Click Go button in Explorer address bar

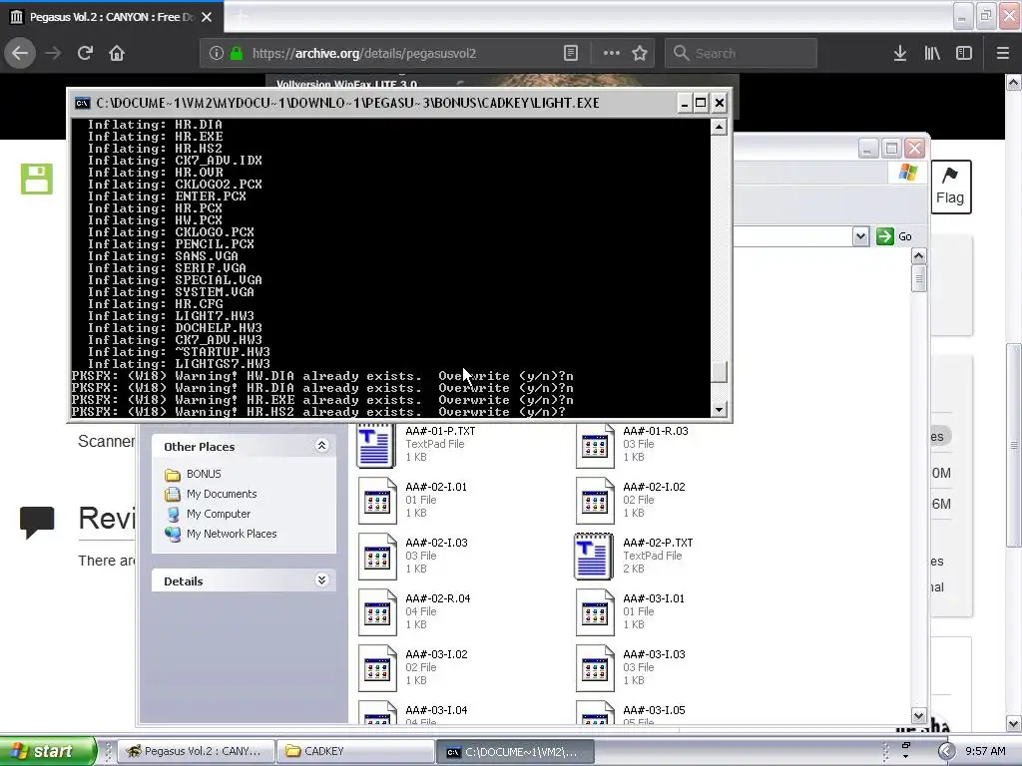[x=894, y=236]
